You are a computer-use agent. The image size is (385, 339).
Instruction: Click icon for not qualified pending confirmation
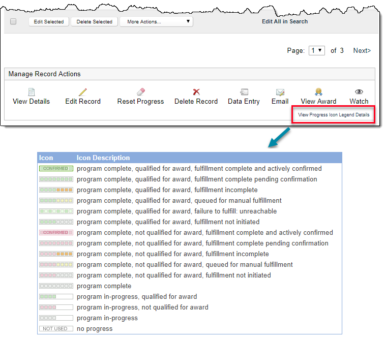click(x=56, y=243)
